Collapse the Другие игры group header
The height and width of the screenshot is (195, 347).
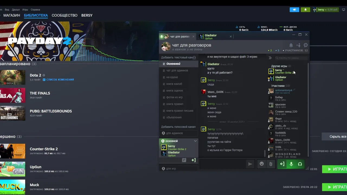(x=281, y=66)
